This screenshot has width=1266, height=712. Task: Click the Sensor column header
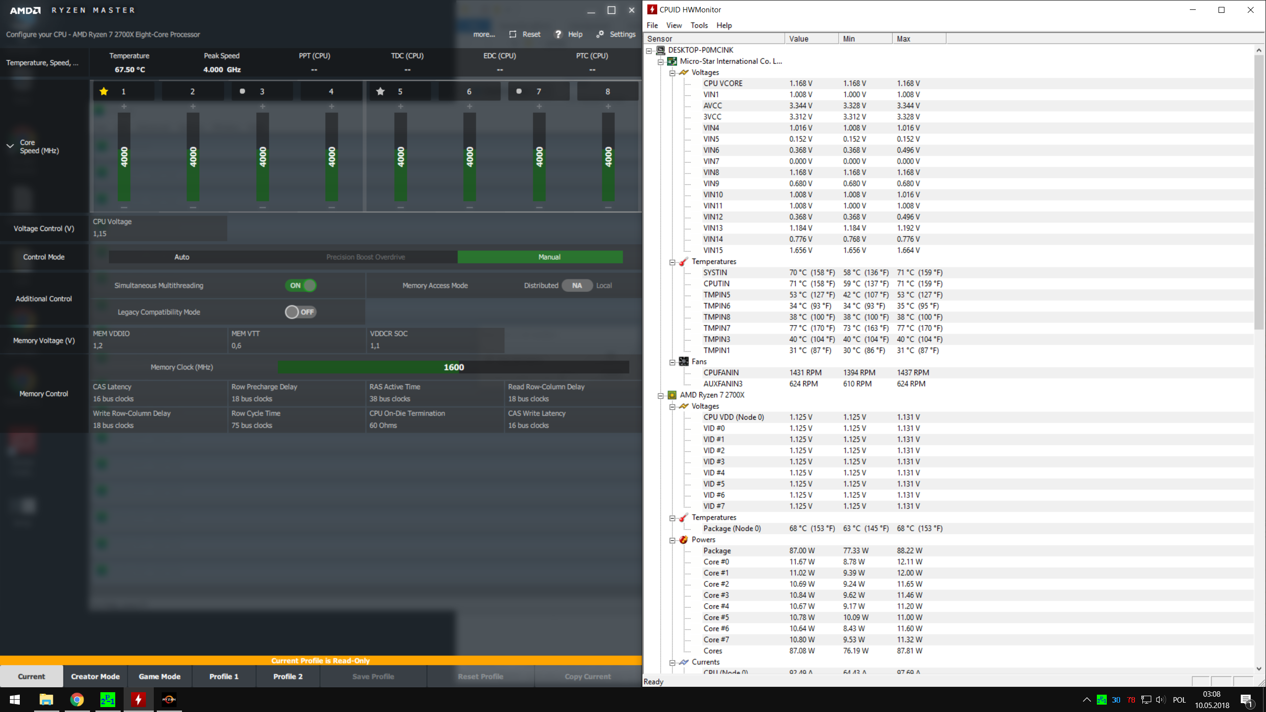715,39
